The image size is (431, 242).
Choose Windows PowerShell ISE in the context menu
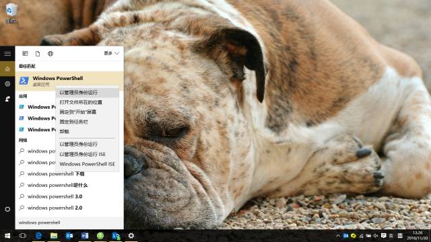pos(88,164)
